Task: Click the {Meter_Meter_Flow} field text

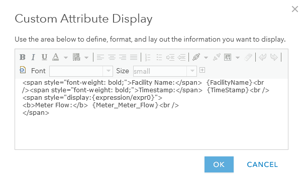Action: (x=126, y=105)
